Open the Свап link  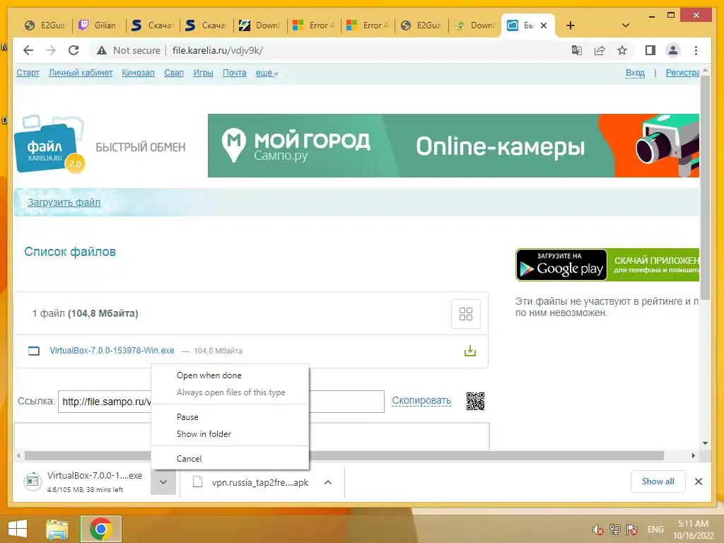[x=174, y=73]
